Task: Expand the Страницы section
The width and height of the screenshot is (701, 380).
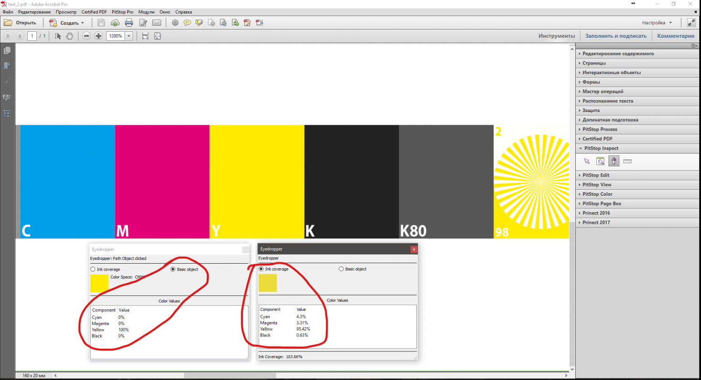Action: point(637,63)
